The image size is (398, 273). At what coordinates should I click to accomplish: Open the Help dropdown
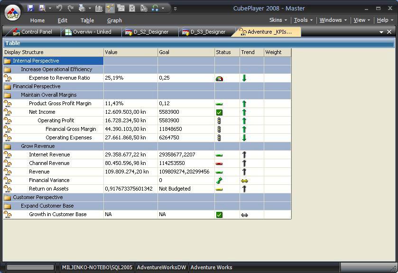pos(385,20)
